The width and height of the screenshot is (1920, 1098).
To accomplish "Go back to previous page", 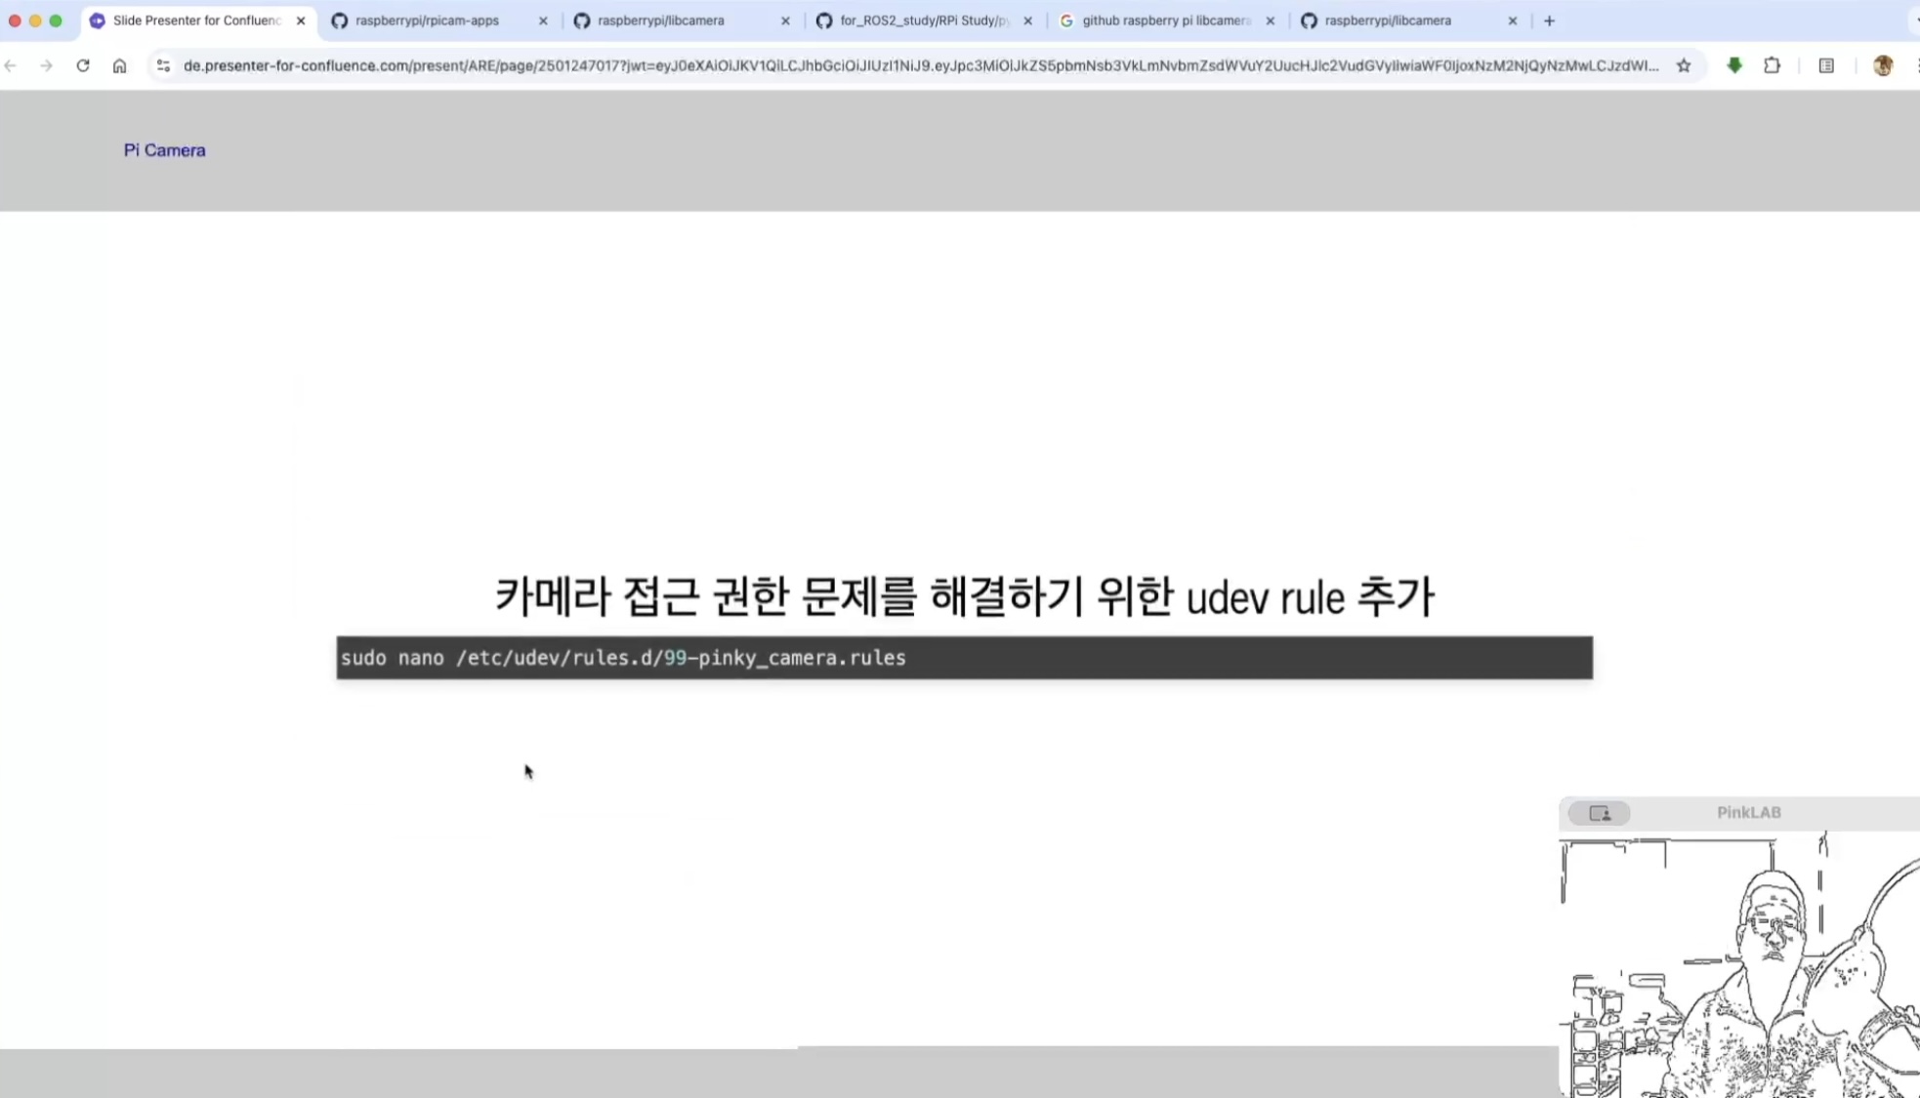I will [11, 65].
